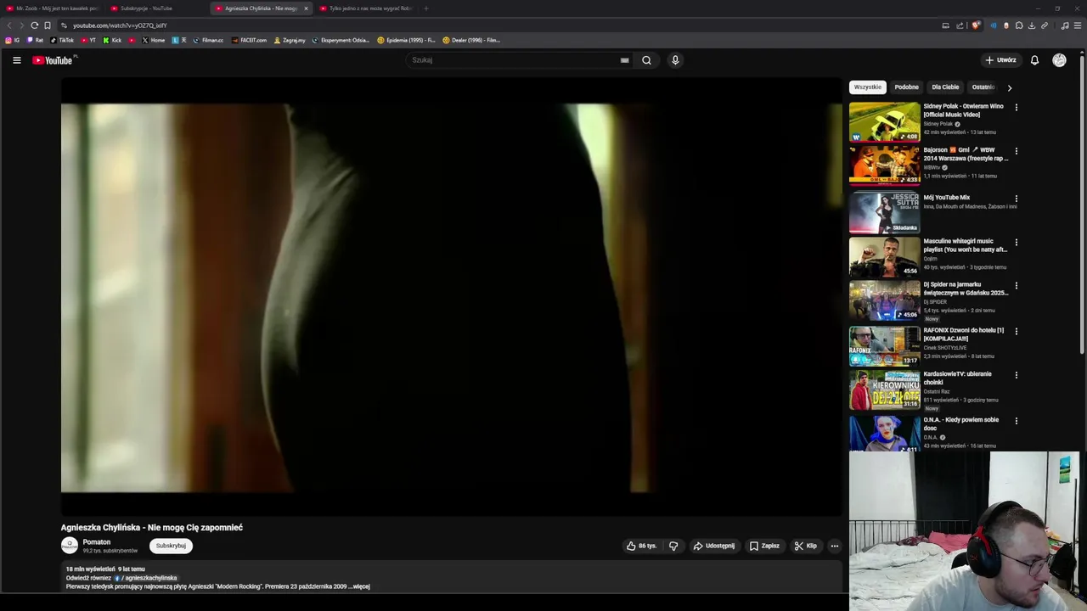Open the on-screen keyboard icon in search box
The image size is (1087, 611).
(x=624, y=60)
